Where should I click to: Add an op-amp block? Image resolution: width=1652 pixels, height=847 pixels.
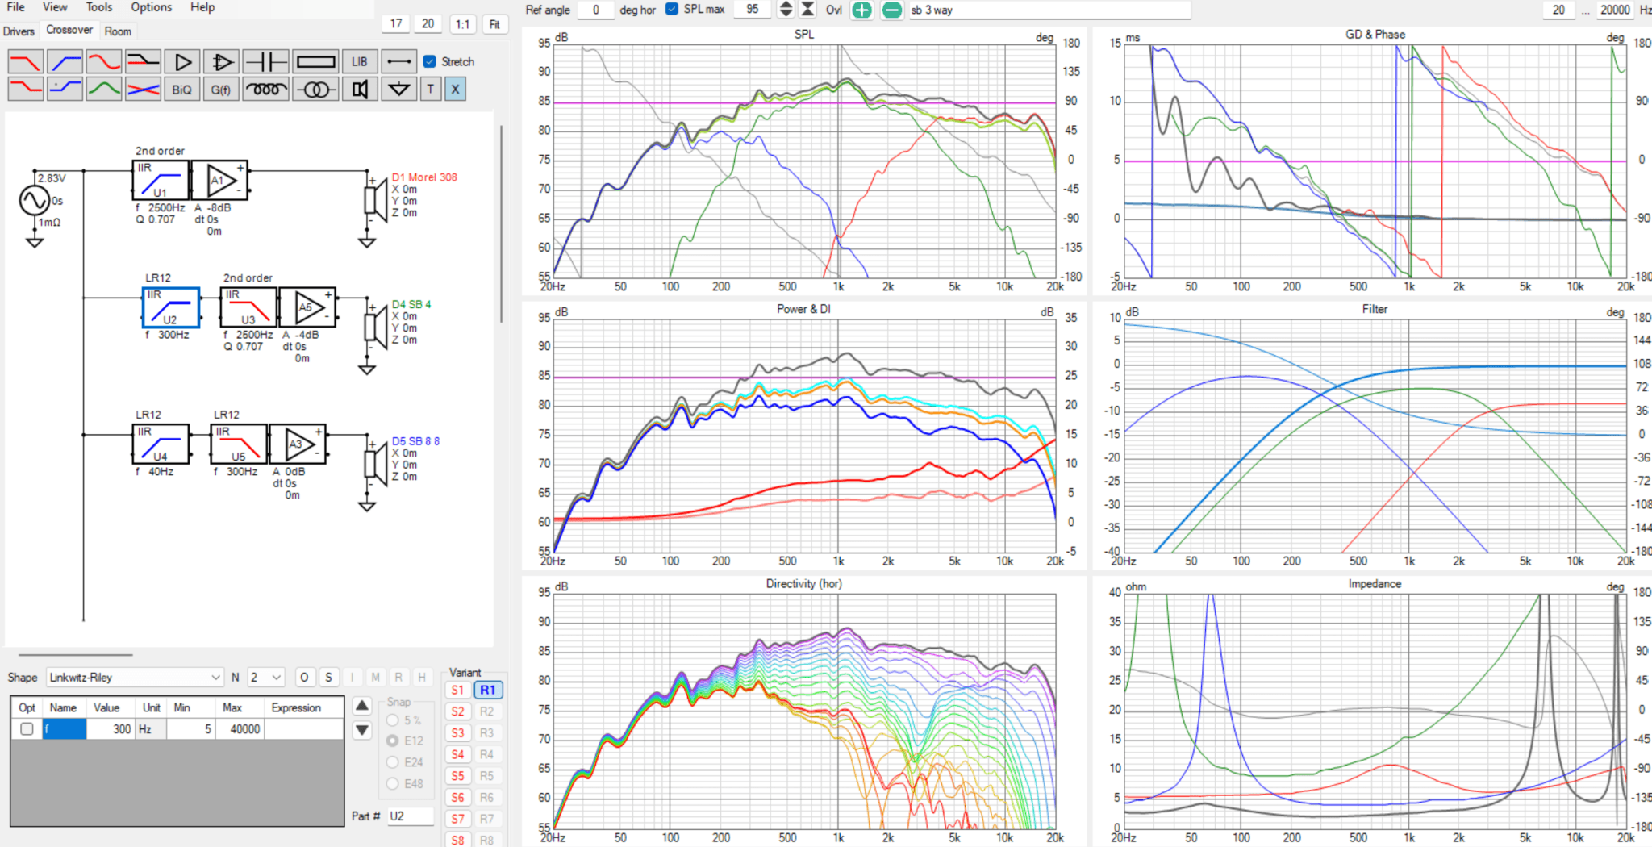(x=222, y=62)
